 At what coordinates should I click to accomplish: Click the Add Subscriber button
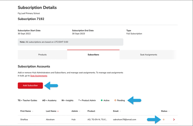click(x=30, y=85)
